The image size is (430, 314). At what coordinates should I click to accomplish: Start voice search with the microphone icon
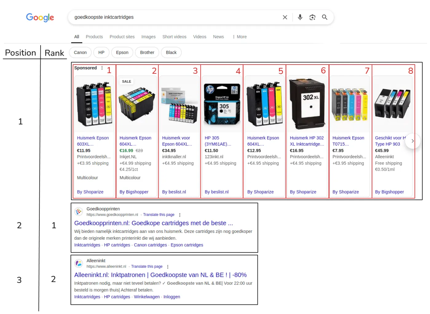(x=300, y=17)
